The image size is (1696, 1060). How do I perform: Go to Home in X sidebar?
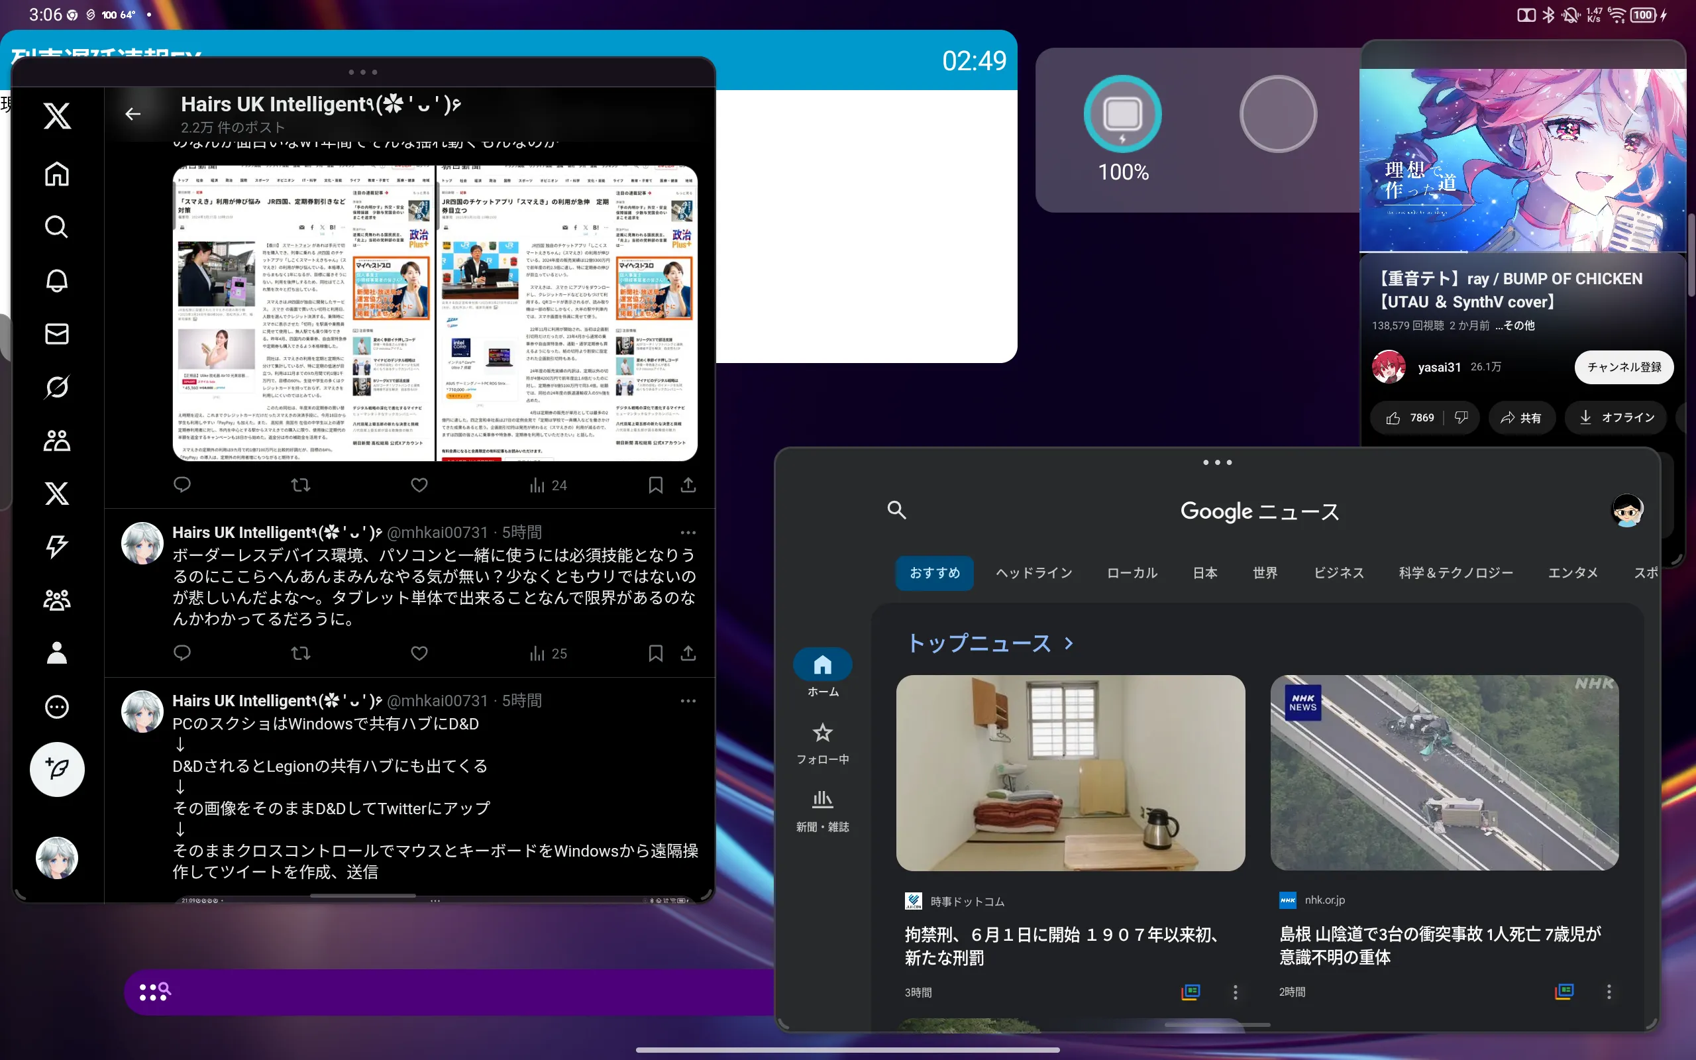tap(57, 174)
